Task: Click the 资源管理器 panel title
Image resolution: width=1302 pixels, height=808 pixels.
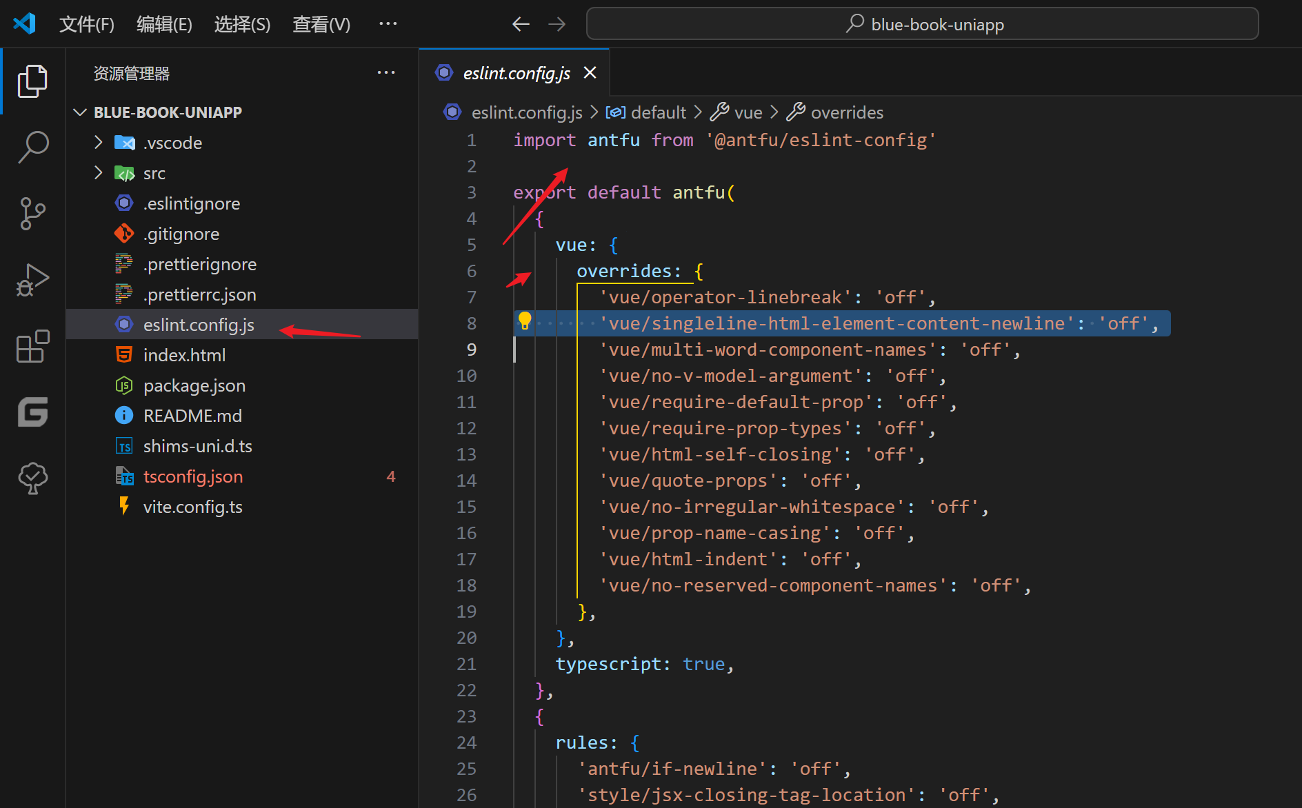Action: (132, 73)
